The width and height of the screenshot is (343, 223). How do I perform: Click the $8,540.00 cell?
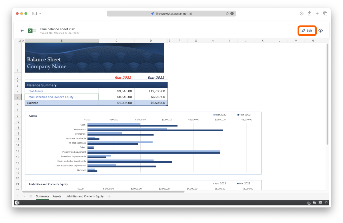click(116, 97)
